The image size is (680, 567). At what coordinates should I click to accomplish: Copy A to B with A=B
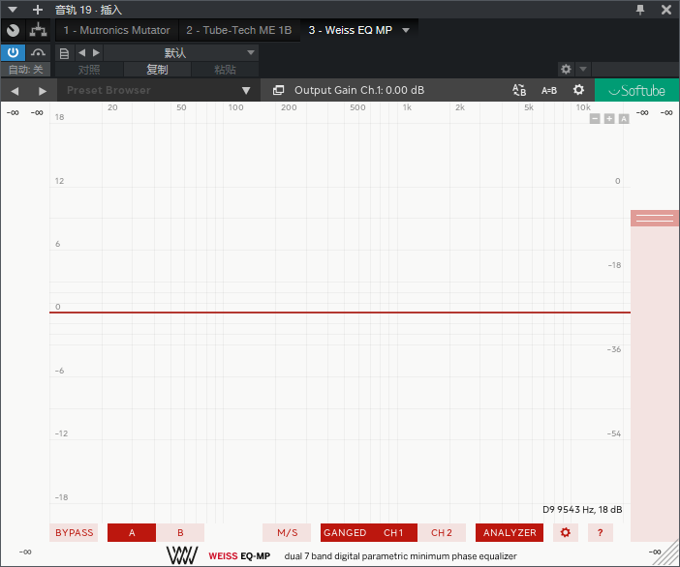coord(549,91)
